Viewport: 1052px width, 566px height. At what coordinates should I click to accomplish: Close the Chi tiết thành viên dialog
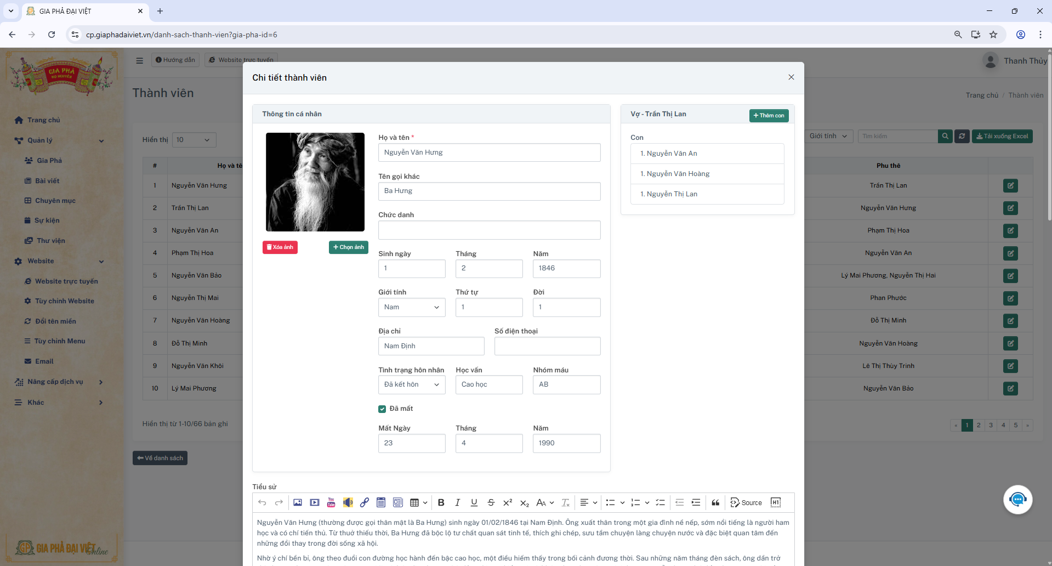791,77
